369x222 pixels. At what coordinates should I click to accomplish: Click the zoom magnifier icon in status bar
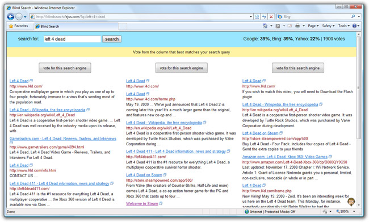(x=338, y=211)
